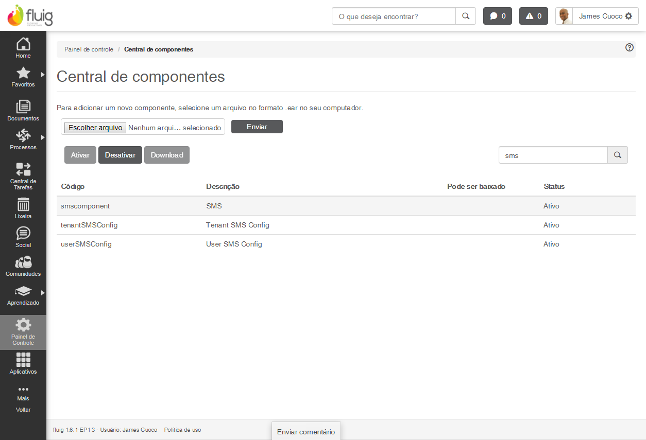Click the top search magnifier button

pos(466,16)
